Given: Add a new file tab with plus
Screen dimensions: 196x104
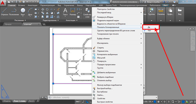Looking at the screenshot, I should pyautogui.click(x=44, y=24).
